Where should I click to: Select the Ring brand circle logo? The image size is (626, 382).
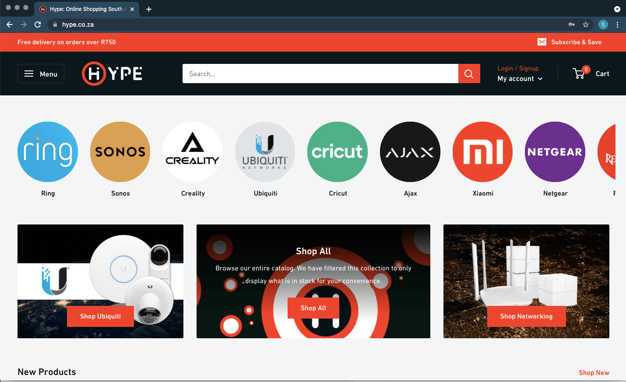(48, 152)
